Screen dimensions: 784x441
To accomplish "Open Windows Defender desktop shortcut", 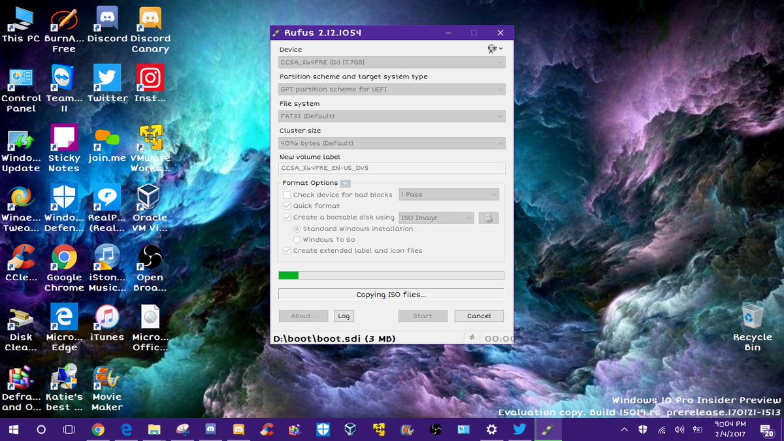I will pos(64,209).
